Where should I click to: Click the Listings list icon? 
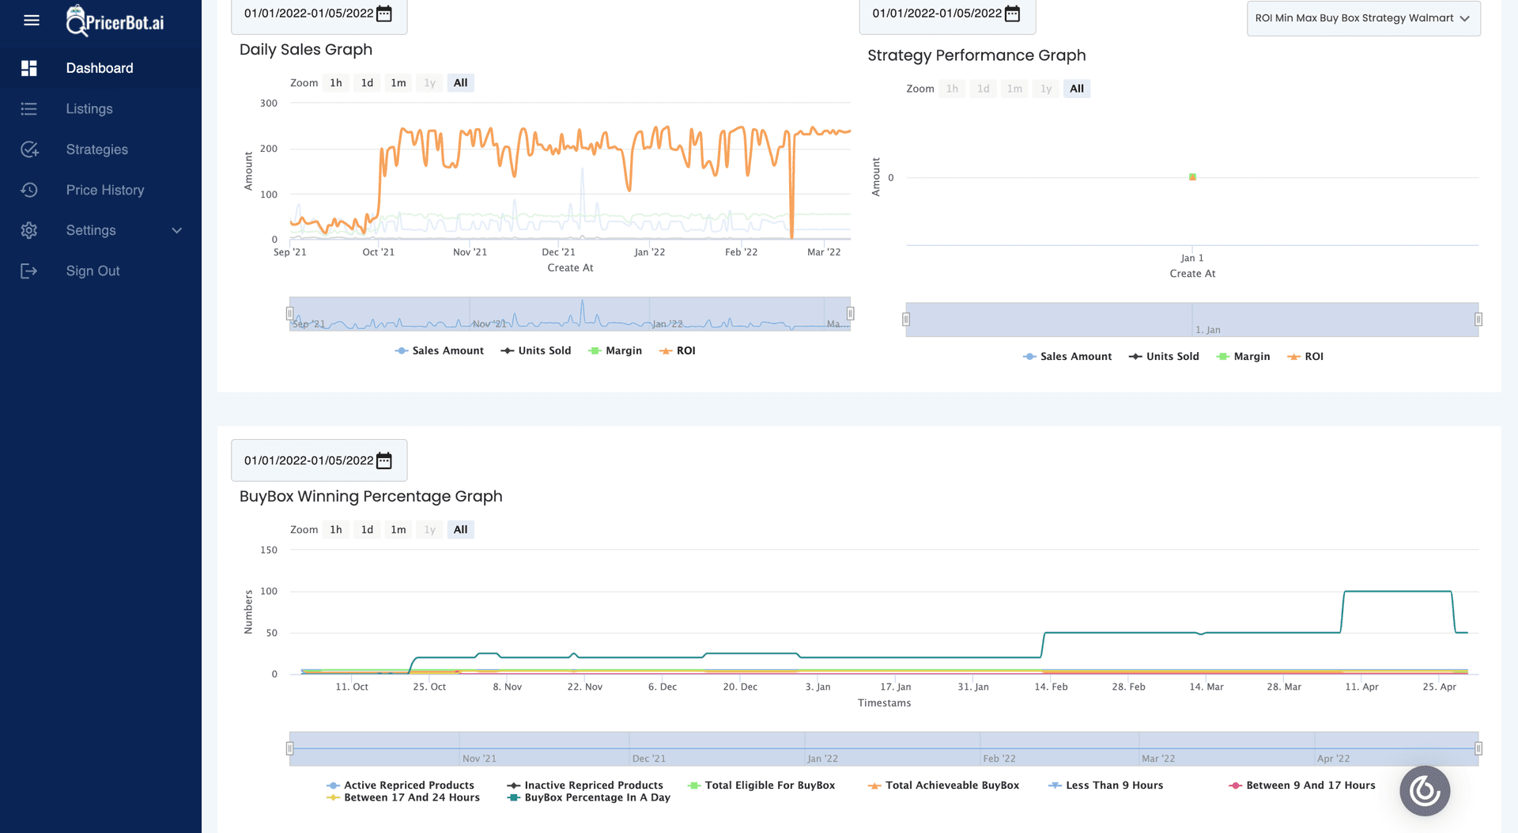[x=29, y=109]
